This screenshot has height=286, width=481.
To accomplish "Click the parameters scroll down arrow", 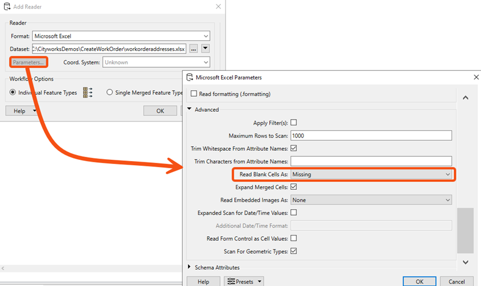I will pyautogui.click(x=465, y=263).
